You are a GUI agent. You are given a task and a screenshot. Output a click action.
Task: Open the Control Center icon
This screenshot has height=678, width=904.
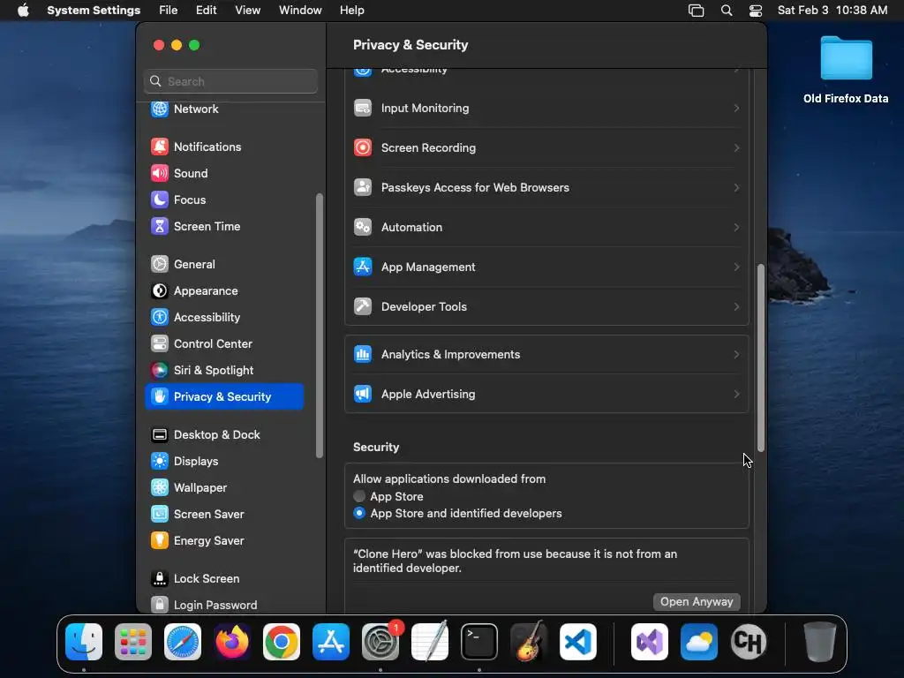click(x=160, y=343)
